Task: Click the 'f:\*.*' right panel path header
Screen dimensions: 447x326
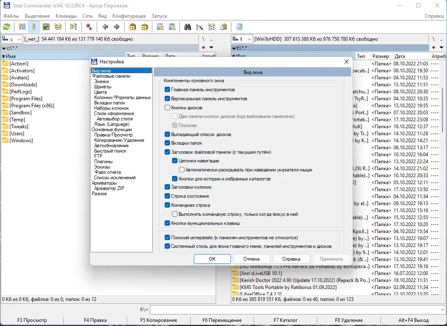Action: coord(330,48)
